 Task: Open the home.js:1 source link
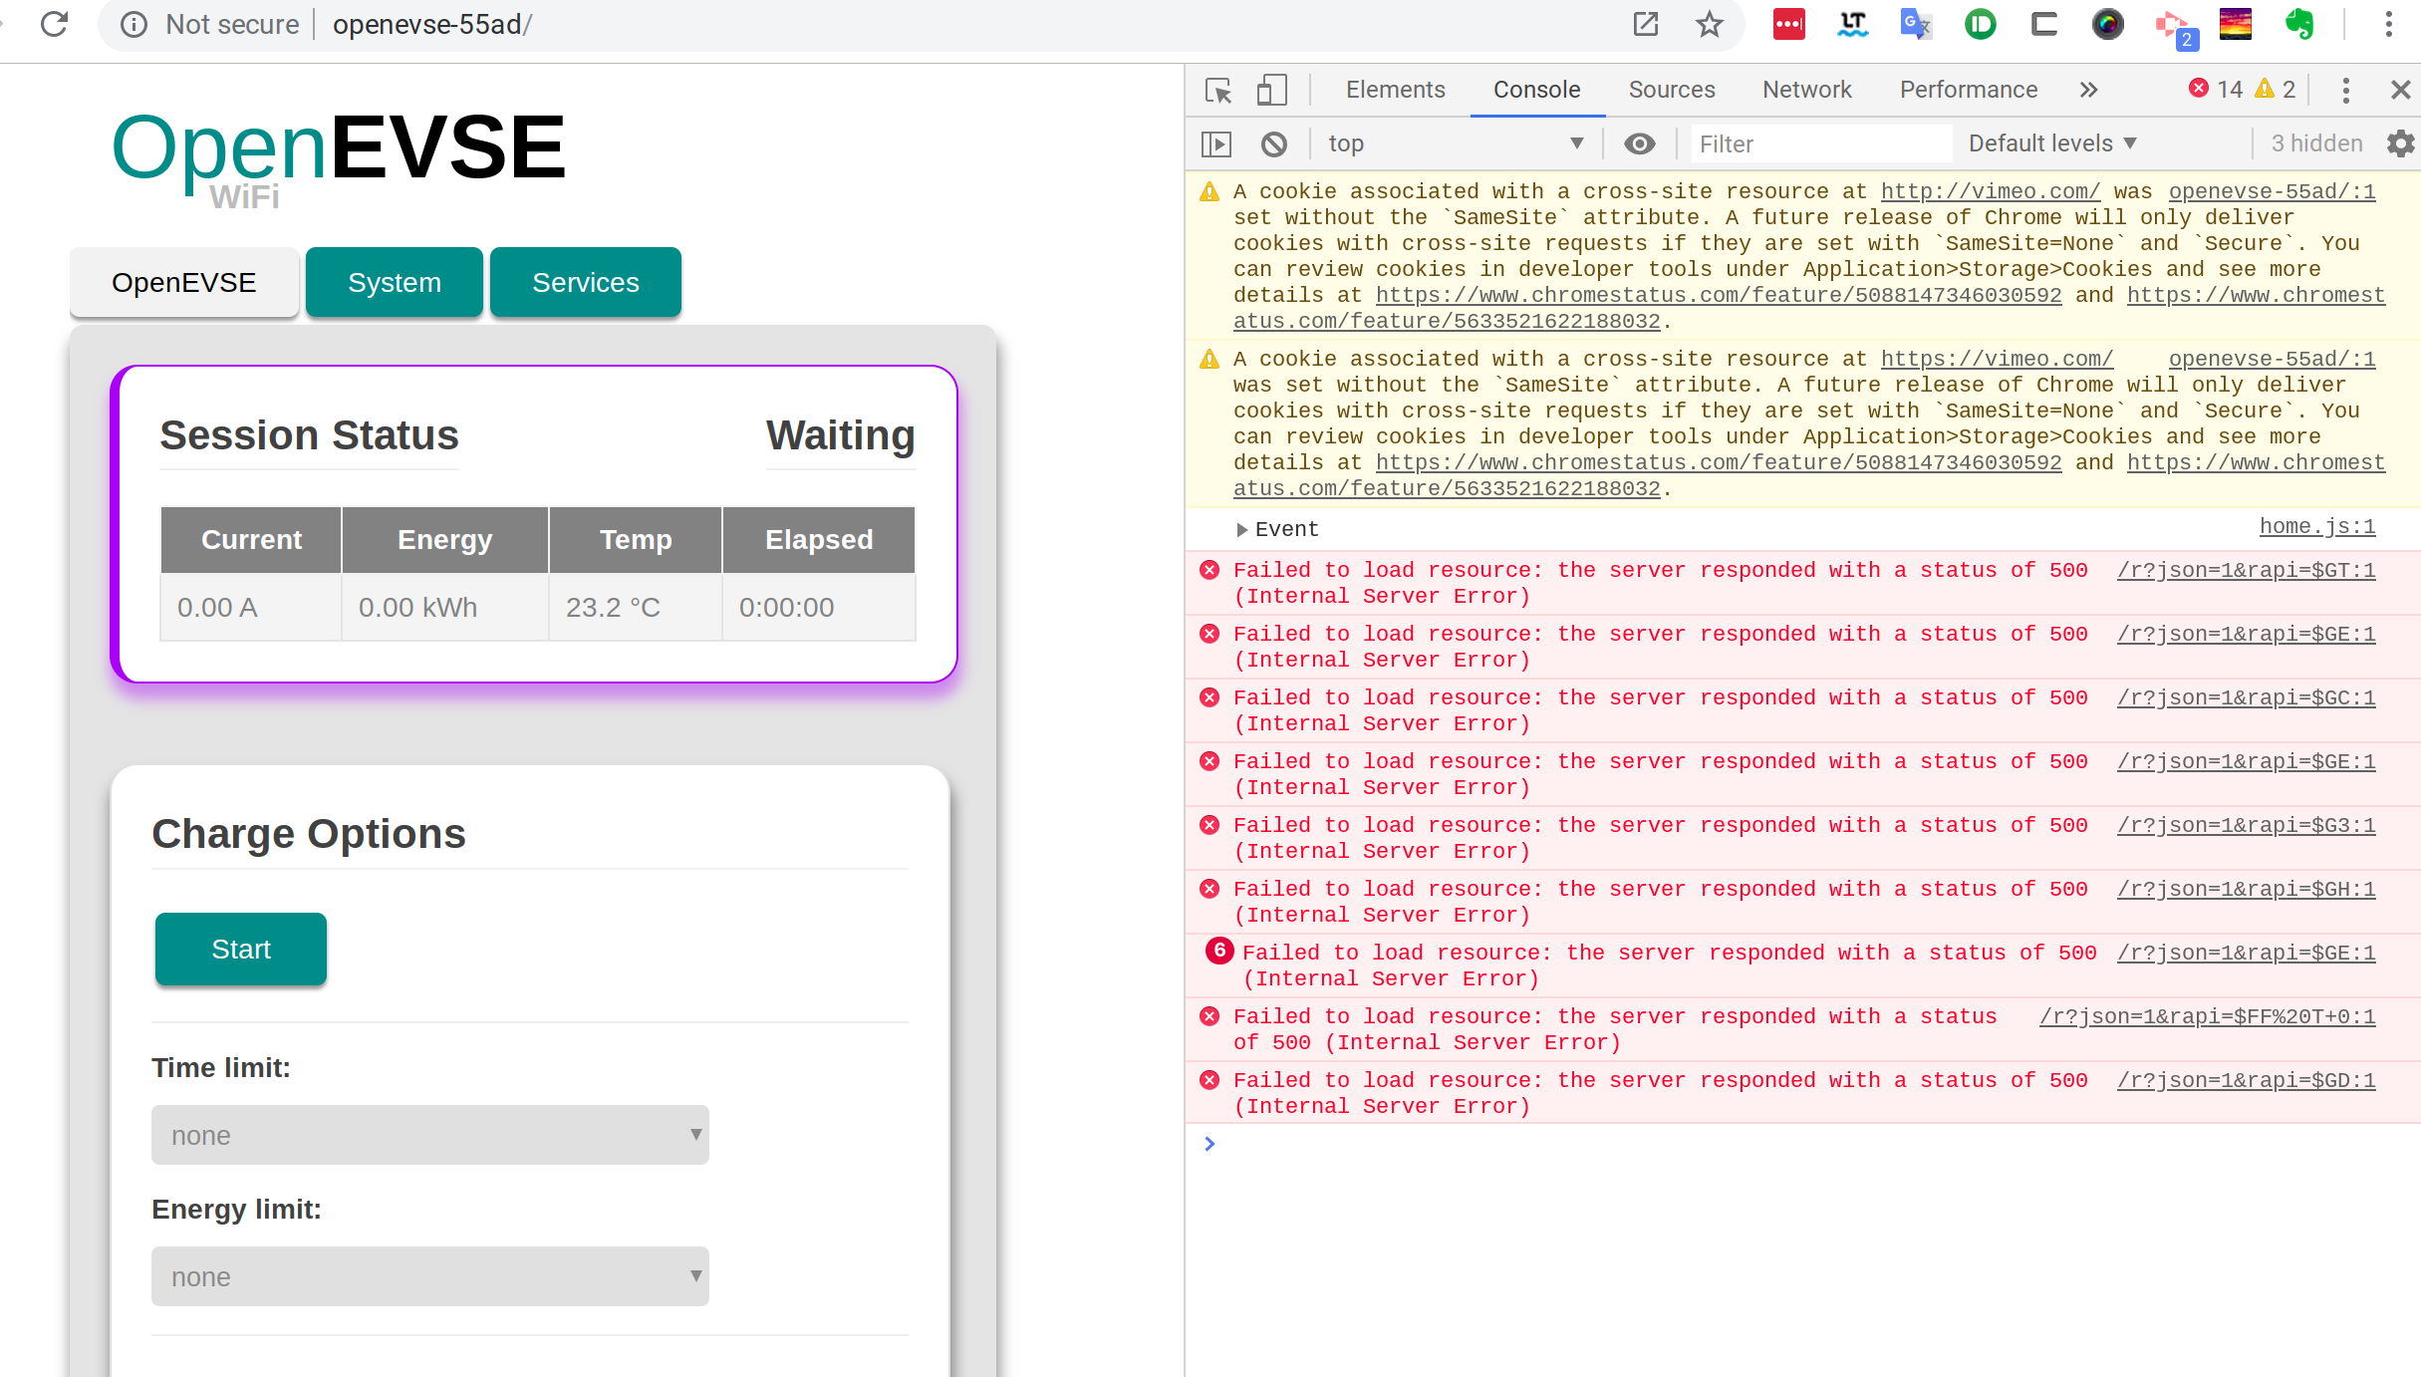click(x=2315, y=527)
